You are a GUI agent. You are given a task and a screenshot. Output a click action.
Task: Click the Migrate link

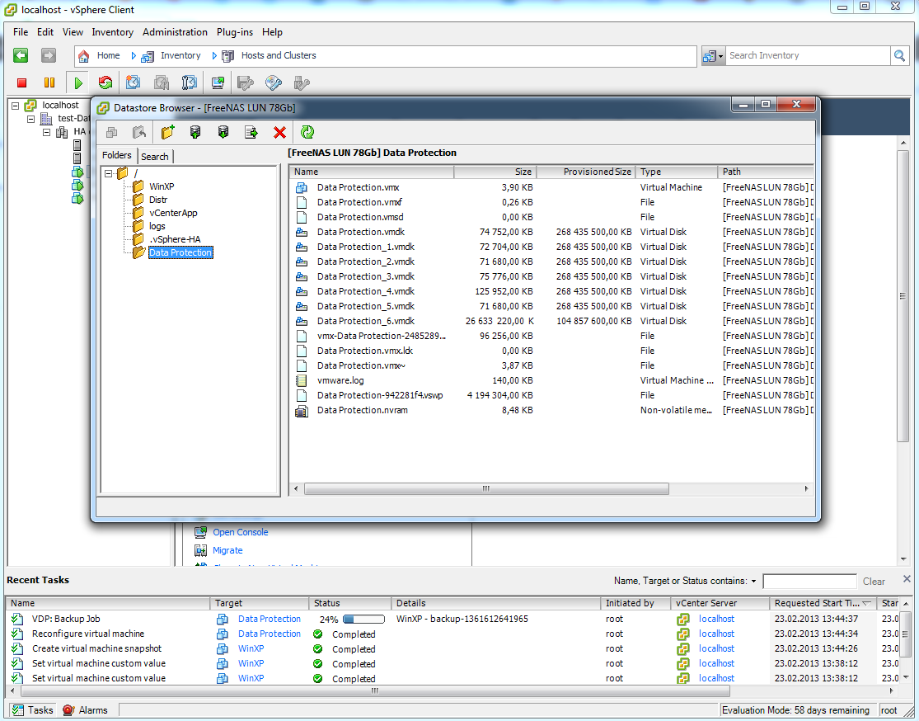pyautogui.click(x=227, y=550)
